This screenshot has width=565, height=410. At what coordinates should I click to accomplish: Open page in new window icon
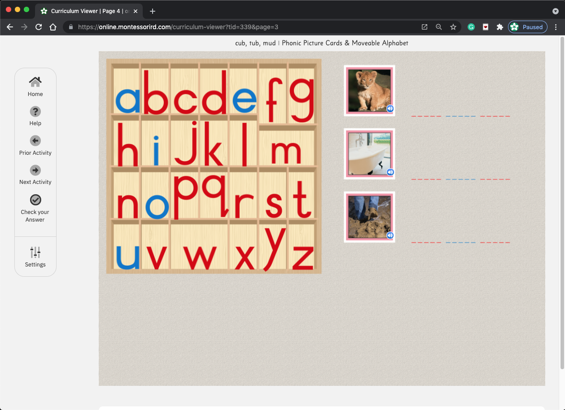425,27
